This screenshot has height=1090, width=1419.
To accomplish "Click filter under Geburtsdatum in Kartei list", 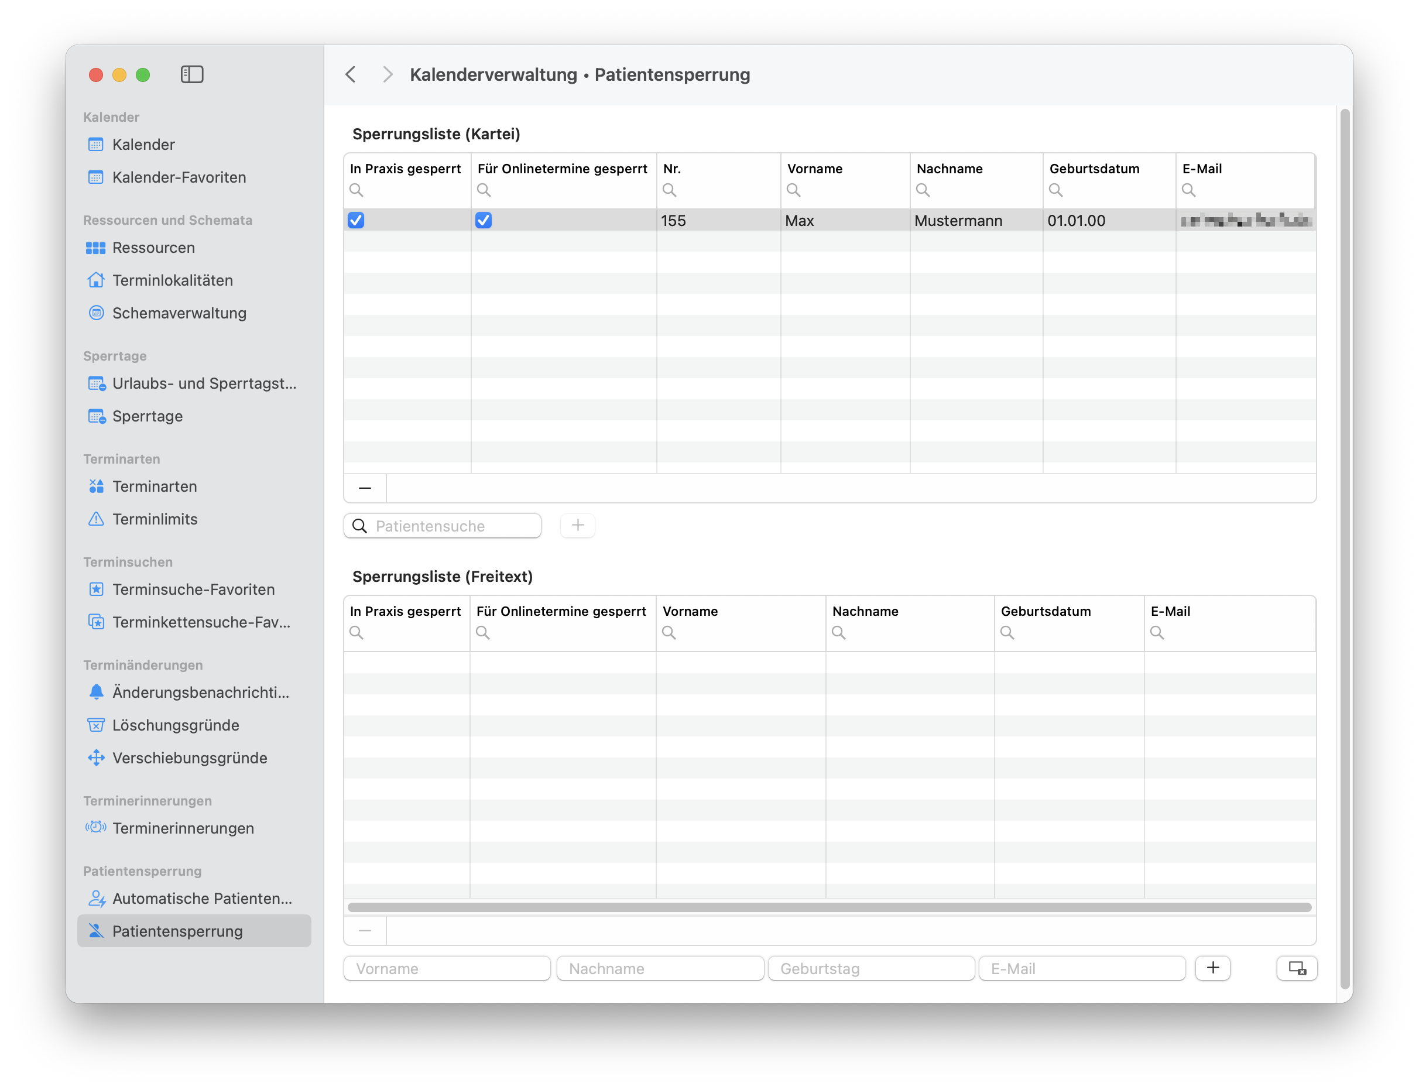I will pyautogui.click(x=1109, y=190).
